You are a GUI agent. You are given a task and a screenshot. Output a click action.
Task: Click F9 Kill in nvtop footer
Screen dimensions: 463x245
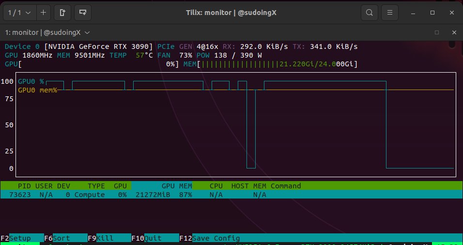coord(109,238)
